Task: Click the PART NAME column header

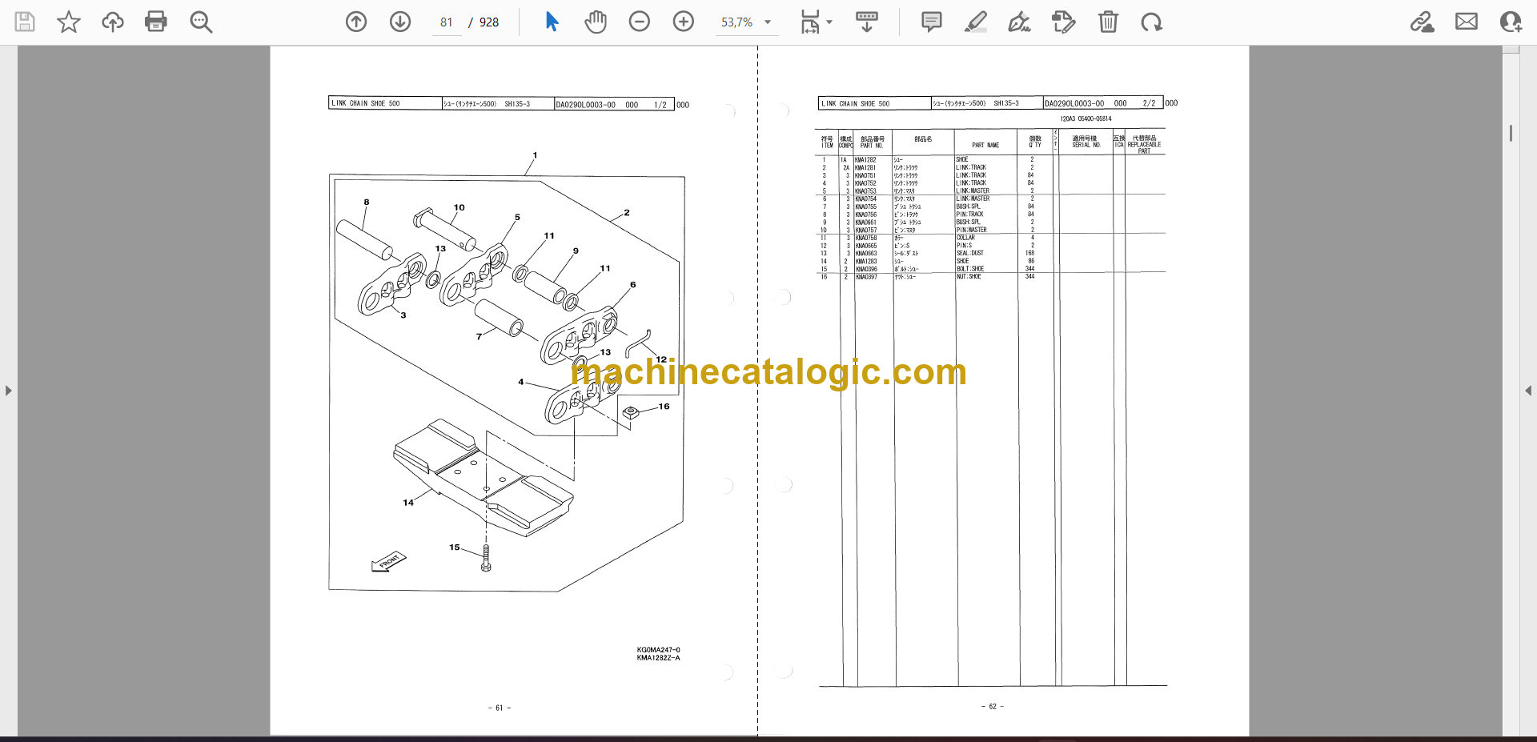Action: click(x=985, y=146)
